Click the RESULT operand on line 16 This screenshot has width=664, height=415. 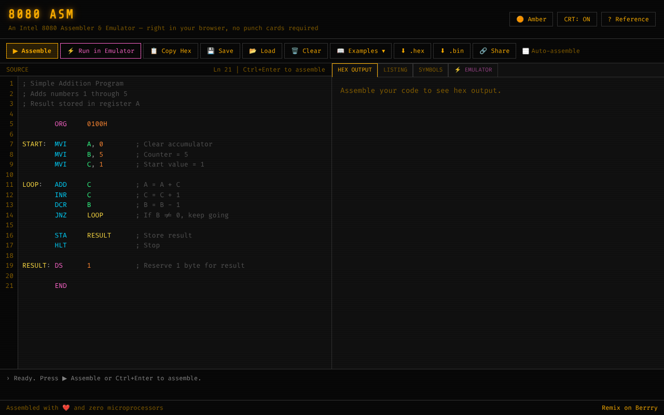tap(99, 236)
